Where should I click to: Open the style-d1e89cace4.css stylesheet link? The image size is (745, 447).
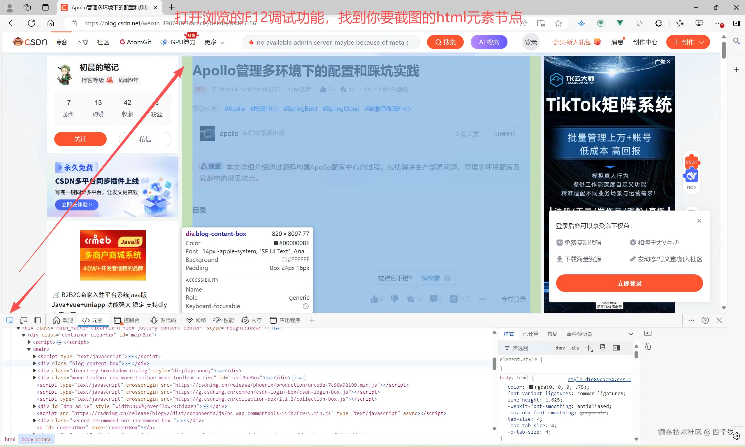(x=599, y=379)
